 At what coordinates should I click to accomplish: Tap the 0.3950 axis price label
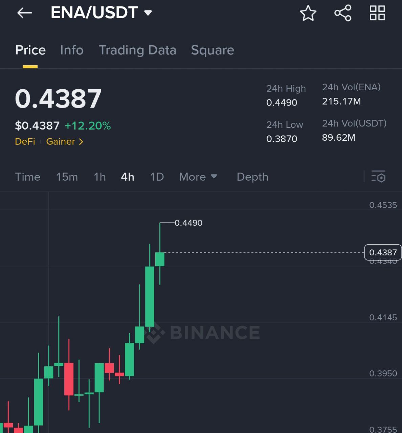point(383,373)
